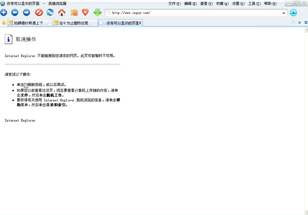308x215 pixels.
Task: Click the blue X close-tab icon on the tab bar
Action: (x=300, y=23)
